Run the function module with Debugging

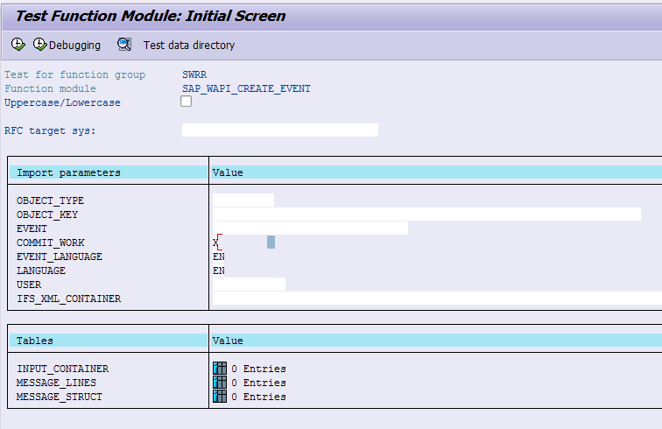pyautogui.click(x=67, y=45)
